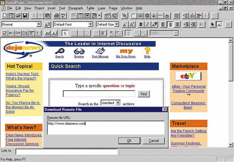Run the ABC spell check icon
Viewport: 234px width, 162px height.
63,16
